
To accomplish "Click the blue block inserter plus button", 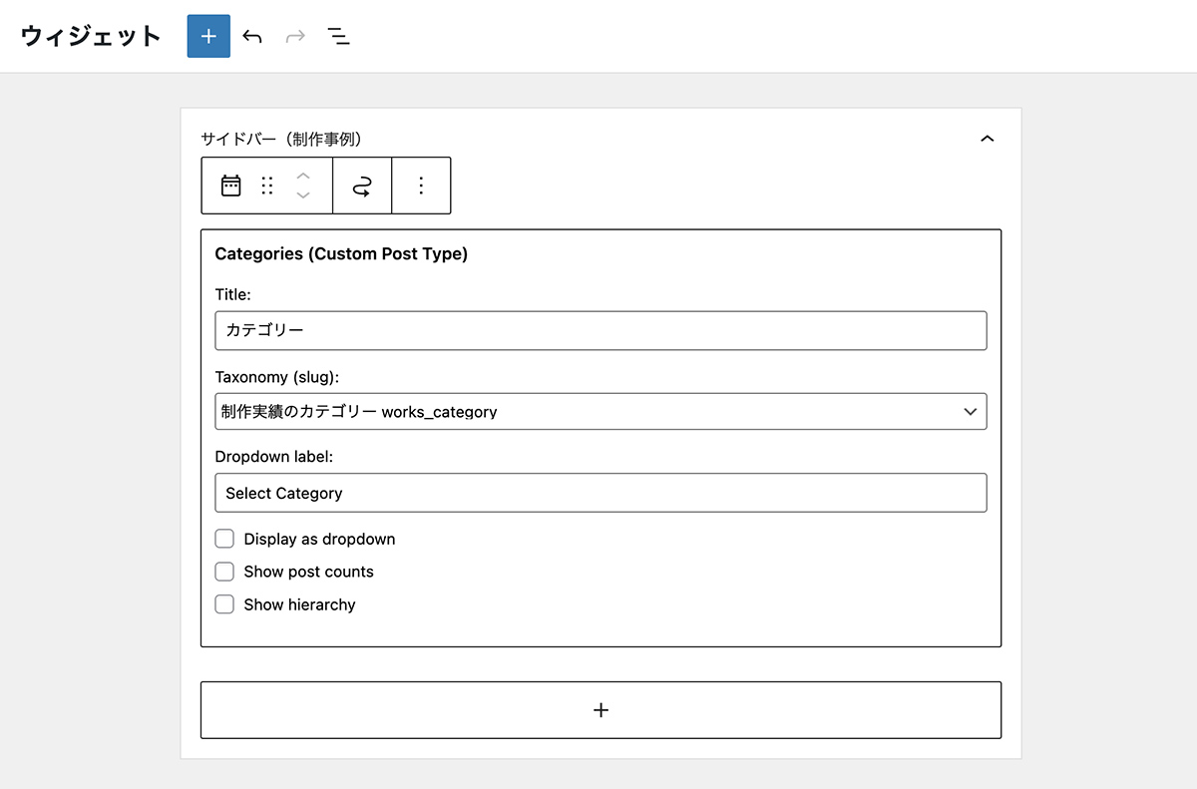I will (208, 36).
